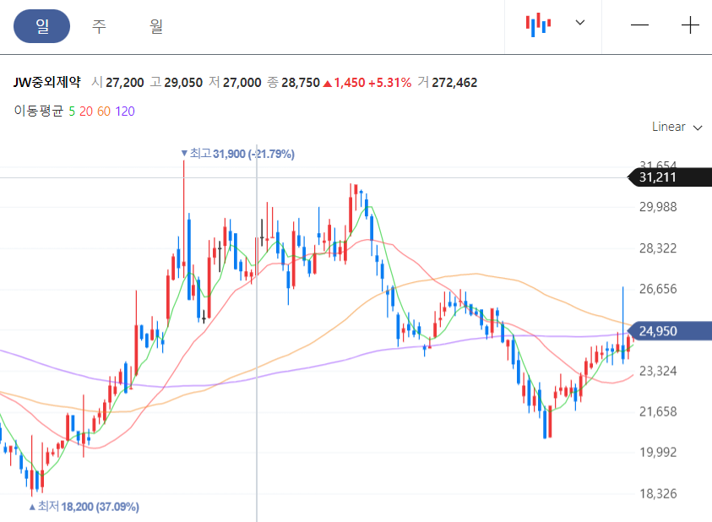Screen dimensions: 712x522
Task: Open the Linear scale dropdown
Action: point(677,127)
